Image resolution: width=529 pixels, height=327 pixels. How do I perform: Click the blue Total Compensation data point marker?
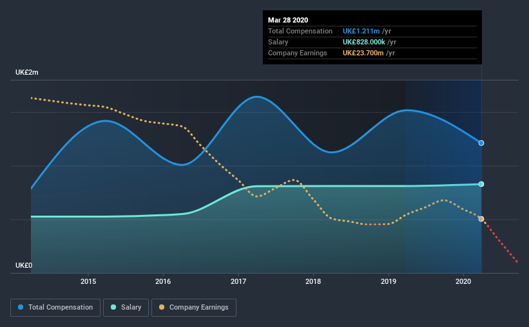[481, 143]
